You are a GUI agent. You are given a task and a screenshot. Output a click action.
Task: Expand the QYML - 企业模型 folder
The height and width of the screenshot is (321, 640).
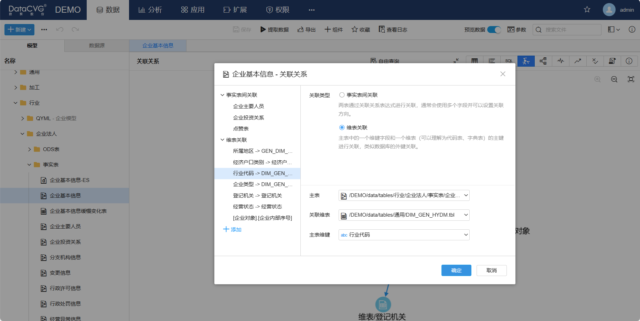coord(22,118)
